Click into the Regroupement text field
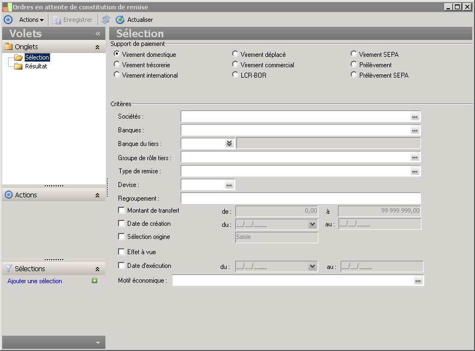 (x=300, y=198)
